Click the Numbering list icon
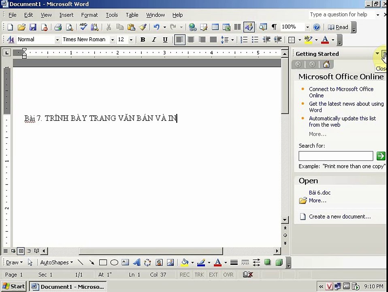 coord(244,40)
